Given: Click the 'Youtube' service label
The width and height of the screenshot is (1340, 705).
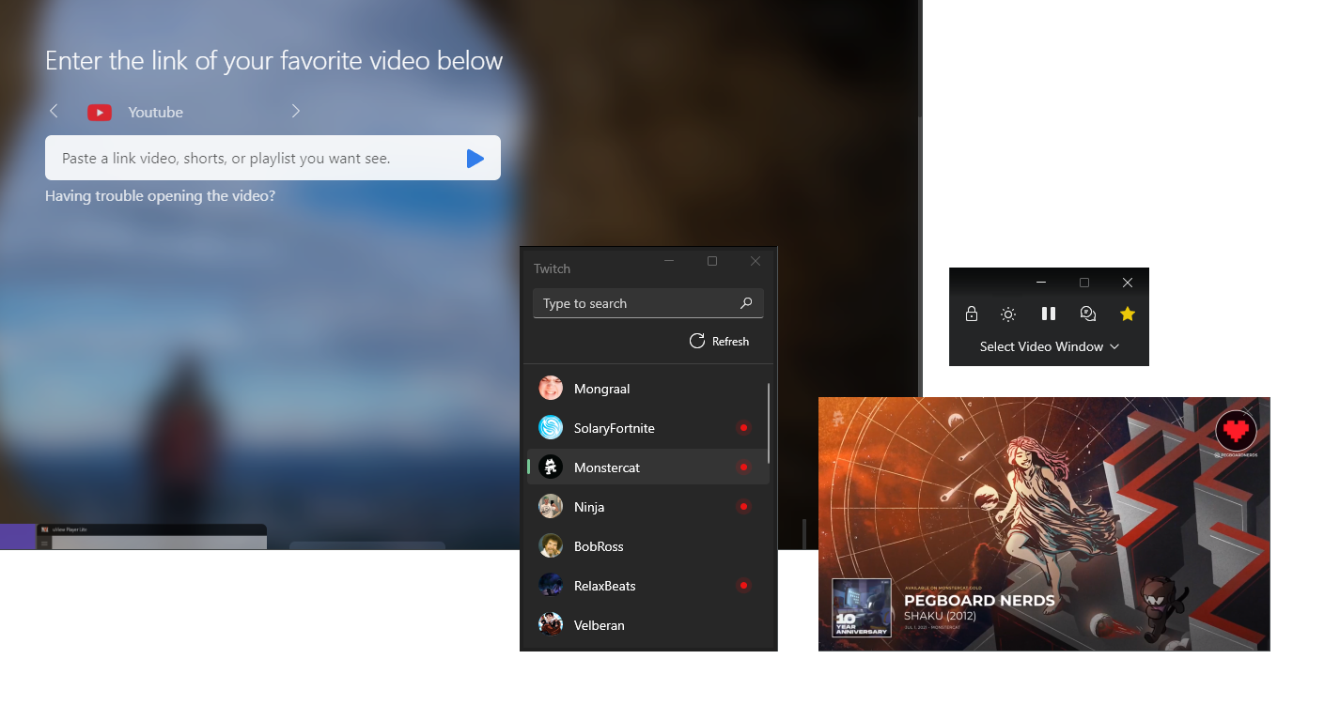Looking at the screenshot, I should point(156,113).
